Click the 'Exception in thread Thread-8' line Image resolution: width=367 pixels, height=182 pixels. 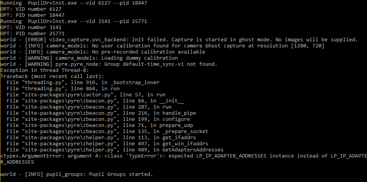[45, 70]
